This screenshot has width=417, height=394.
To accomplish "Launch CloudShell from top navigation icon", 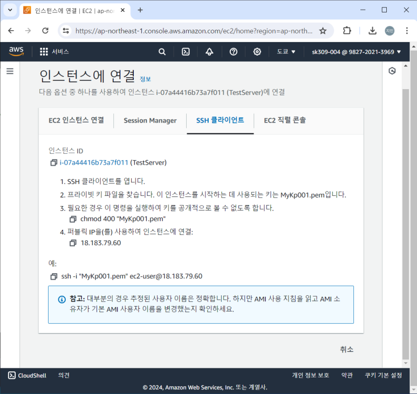I will pos(186,52).
